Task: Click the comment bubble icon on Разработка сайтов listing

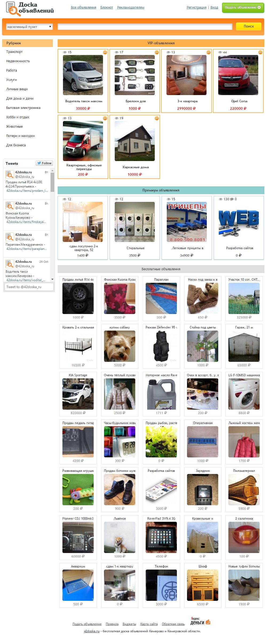Action: tap(232, 199)
